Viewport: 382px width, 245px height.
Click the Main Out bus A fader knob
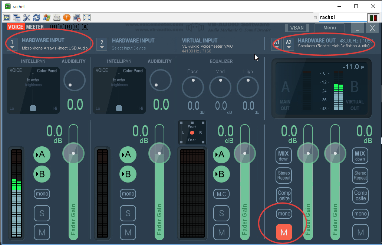308,153
